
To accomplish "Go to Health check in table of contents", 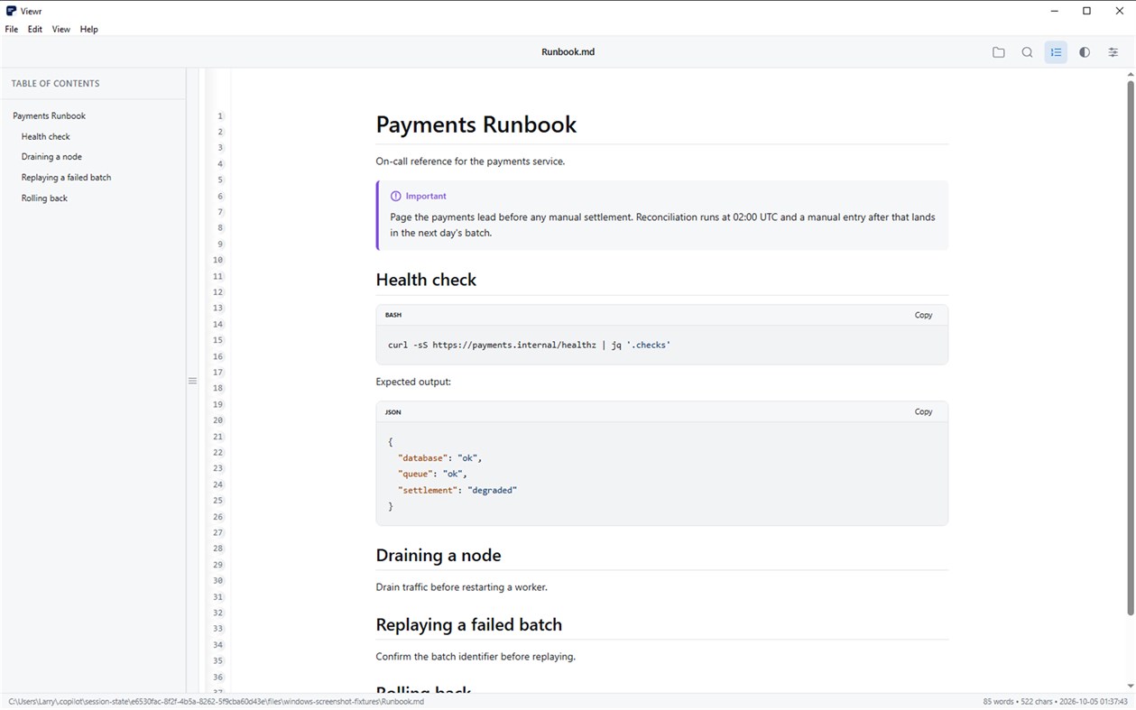I will 46,136.
